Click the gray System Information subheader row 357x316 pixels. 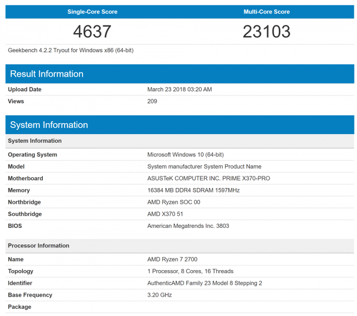[180, 141]
